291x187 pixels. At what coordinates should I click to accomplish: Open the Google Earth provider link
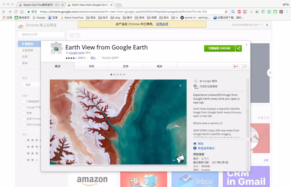tap(77, 53)
